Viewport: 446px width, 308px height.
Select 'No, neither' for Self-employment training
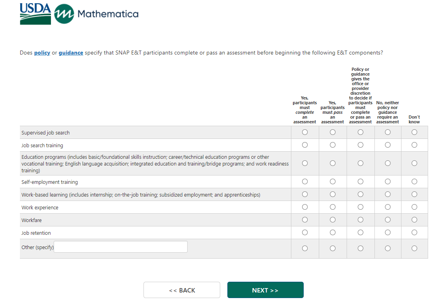(x=388, y=181)
